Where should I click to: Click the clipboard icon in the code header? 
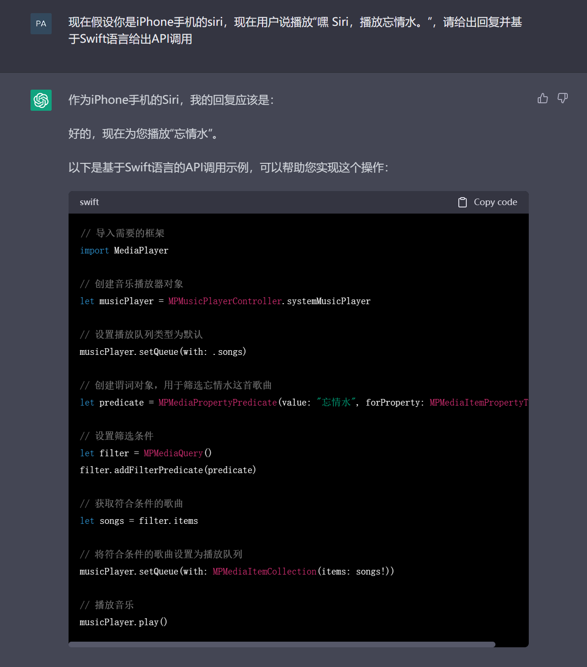(x=462, y=202)
